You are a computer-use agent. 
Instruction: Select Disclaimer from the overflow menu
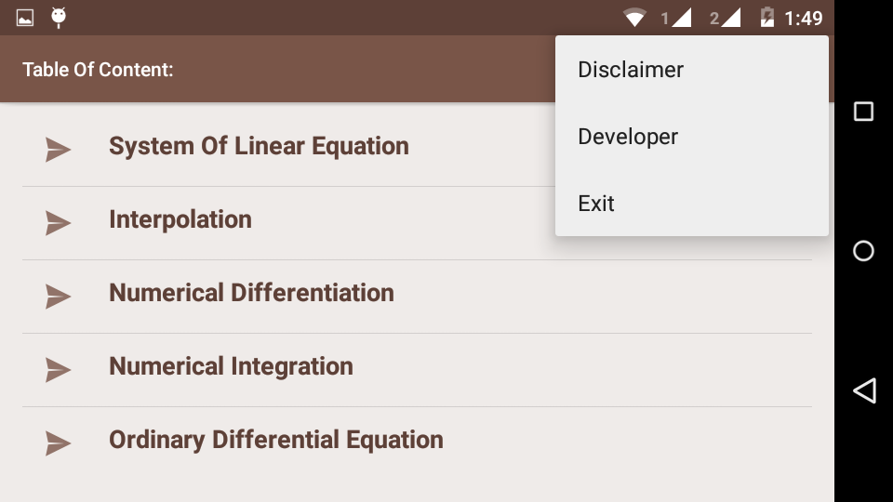(x=631, y=70)
